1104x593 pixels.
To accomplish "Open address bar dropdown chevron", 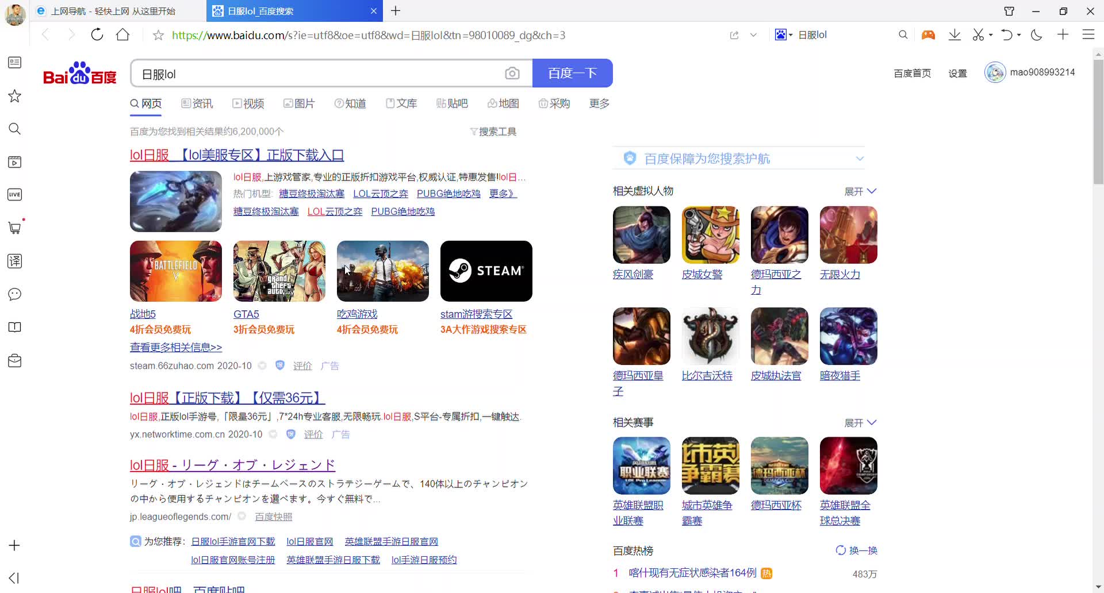I will (753, 35).
